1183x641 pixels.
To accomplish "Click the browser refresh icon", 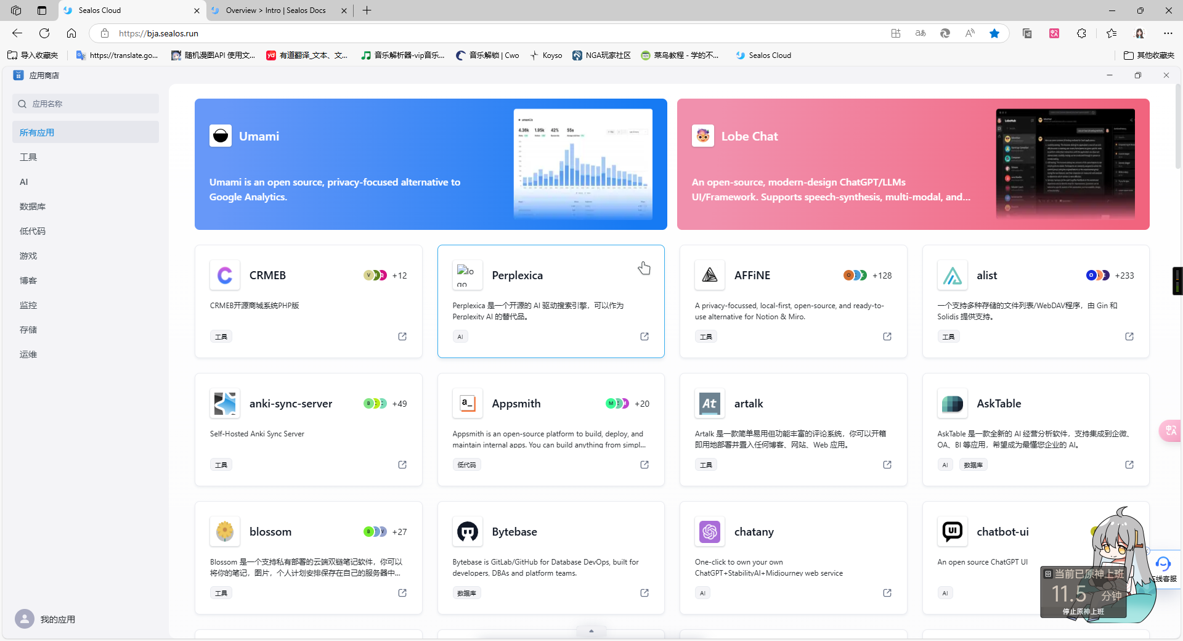I will point(44,33).
